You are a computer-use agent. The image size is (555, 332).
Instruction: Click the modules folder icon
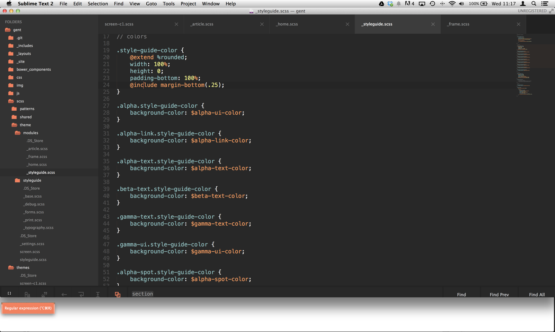[x=18, y=133]
